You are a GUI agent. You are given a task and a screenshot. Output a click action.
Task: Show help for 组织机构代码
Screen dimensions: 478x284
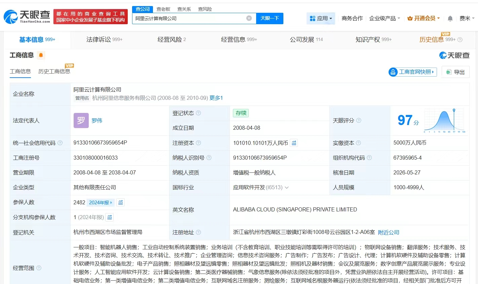[369, 158]
